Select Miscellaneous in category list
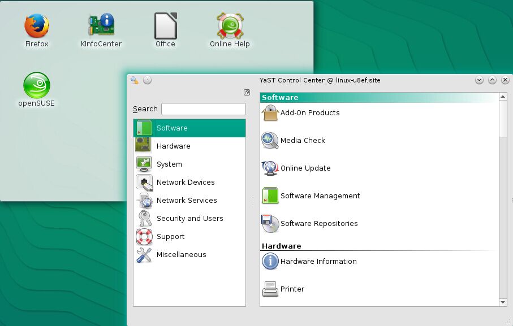513x326 pixels. pyautogui.click(x=181, y=254)
